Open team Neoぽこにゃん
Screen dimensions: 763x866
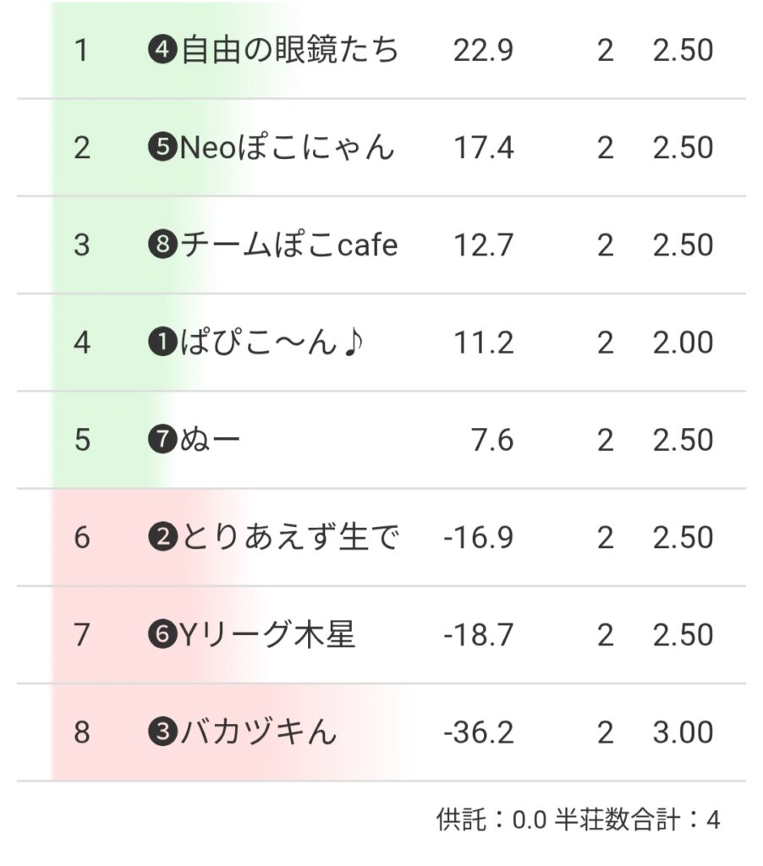(288, 148)
